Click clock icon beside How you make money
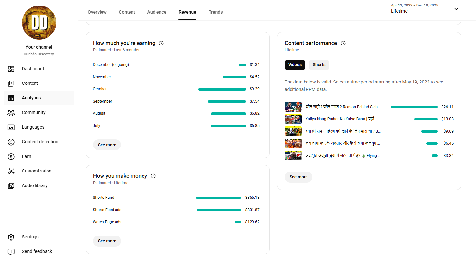 pos(153,176)
